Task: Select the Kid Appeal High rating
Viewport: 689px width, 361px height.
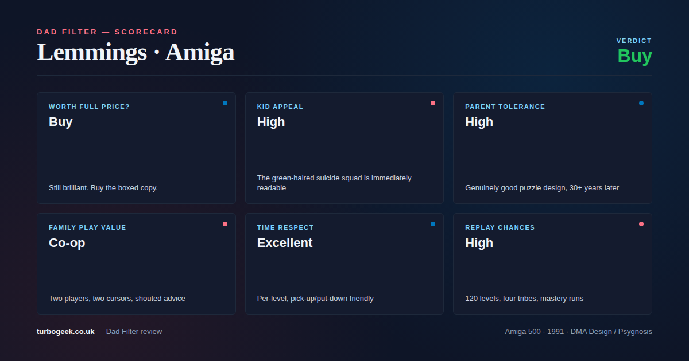Action: coord(271,122)
